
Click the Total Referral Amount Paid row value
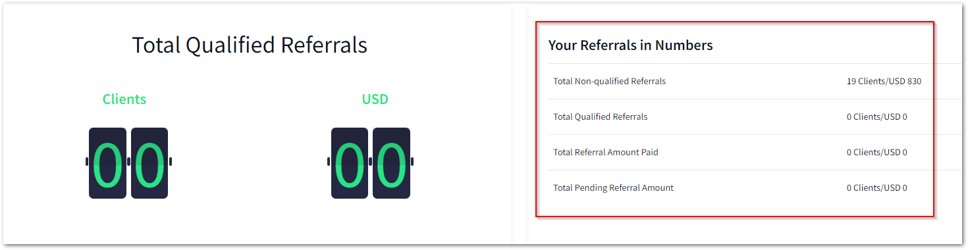click(877, 153)
